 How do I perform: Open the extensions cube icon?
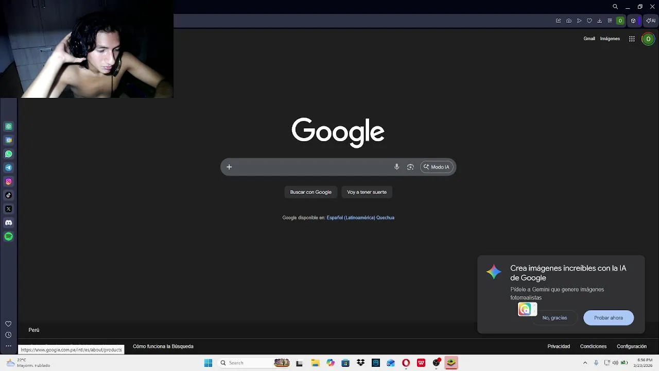click(634, 21)
